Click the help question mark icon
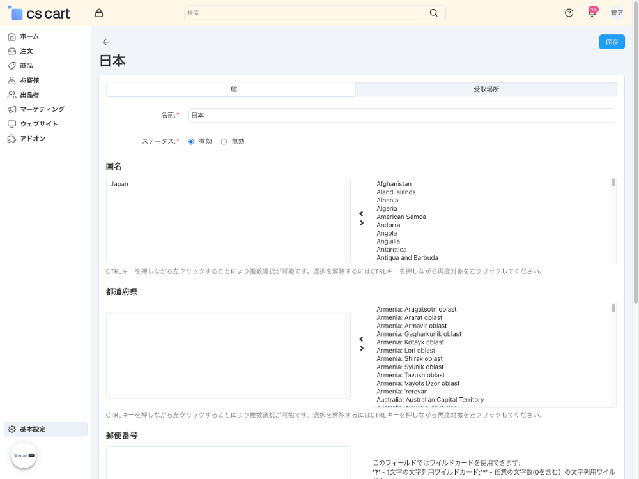This screenshot has width=639, height=479. click(x=569, y=12)
